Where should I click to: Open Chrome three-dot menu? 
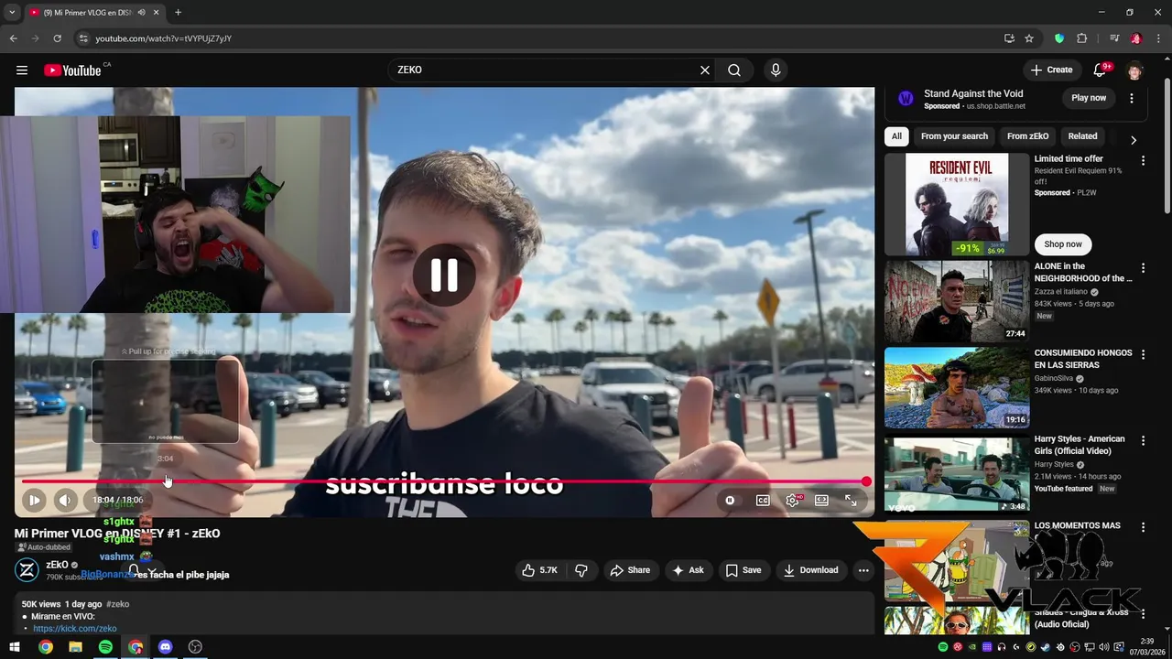(x=1157, y=38)
